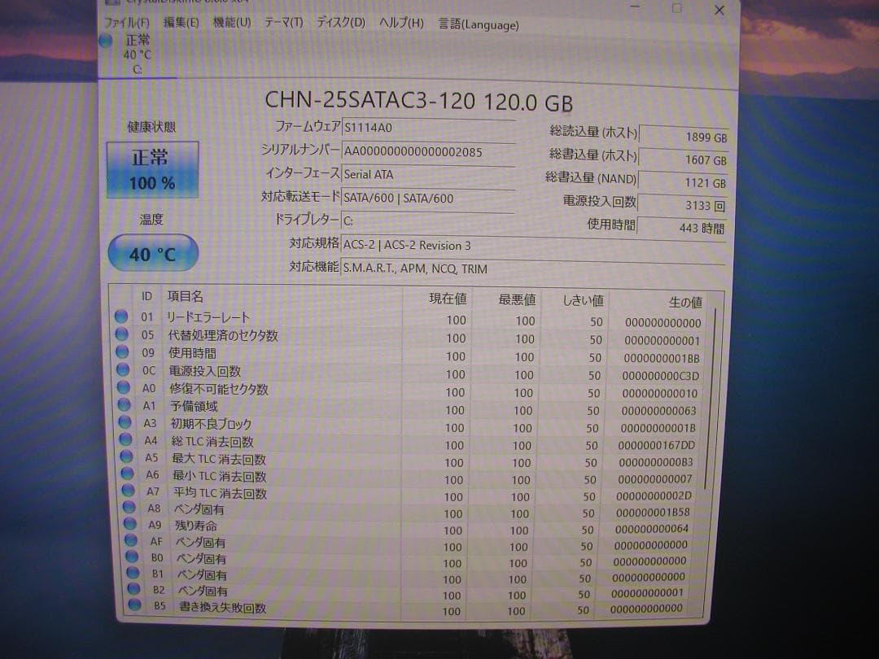Open the 言語(Language) dropdown
This screenshot has height=659, width=879.
pos(478,25)
